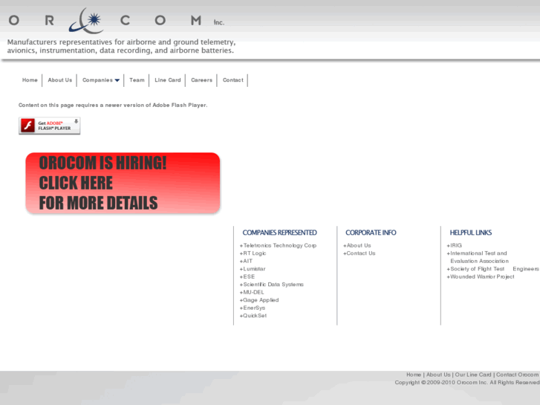Open the EnerSys link
Image resolution: width=540 pixels, height=405 pixels.
(x=253, y=308)
